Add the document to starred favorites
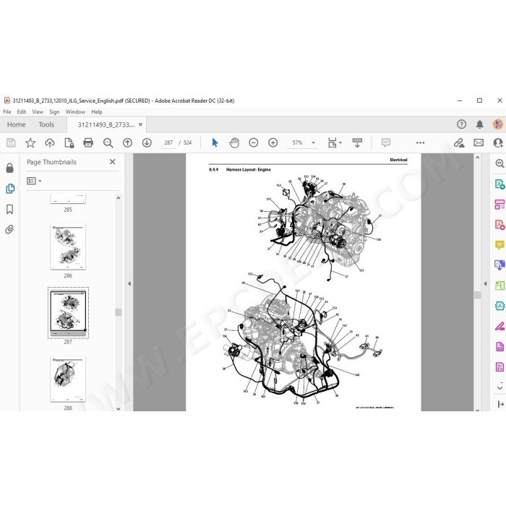This screenshot has width=506, height=506. (x=30, y=142)
